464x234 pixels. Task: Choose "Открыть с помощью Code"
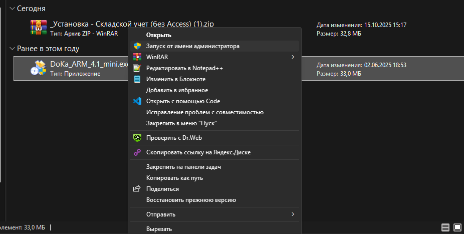(x=214, y=101)
